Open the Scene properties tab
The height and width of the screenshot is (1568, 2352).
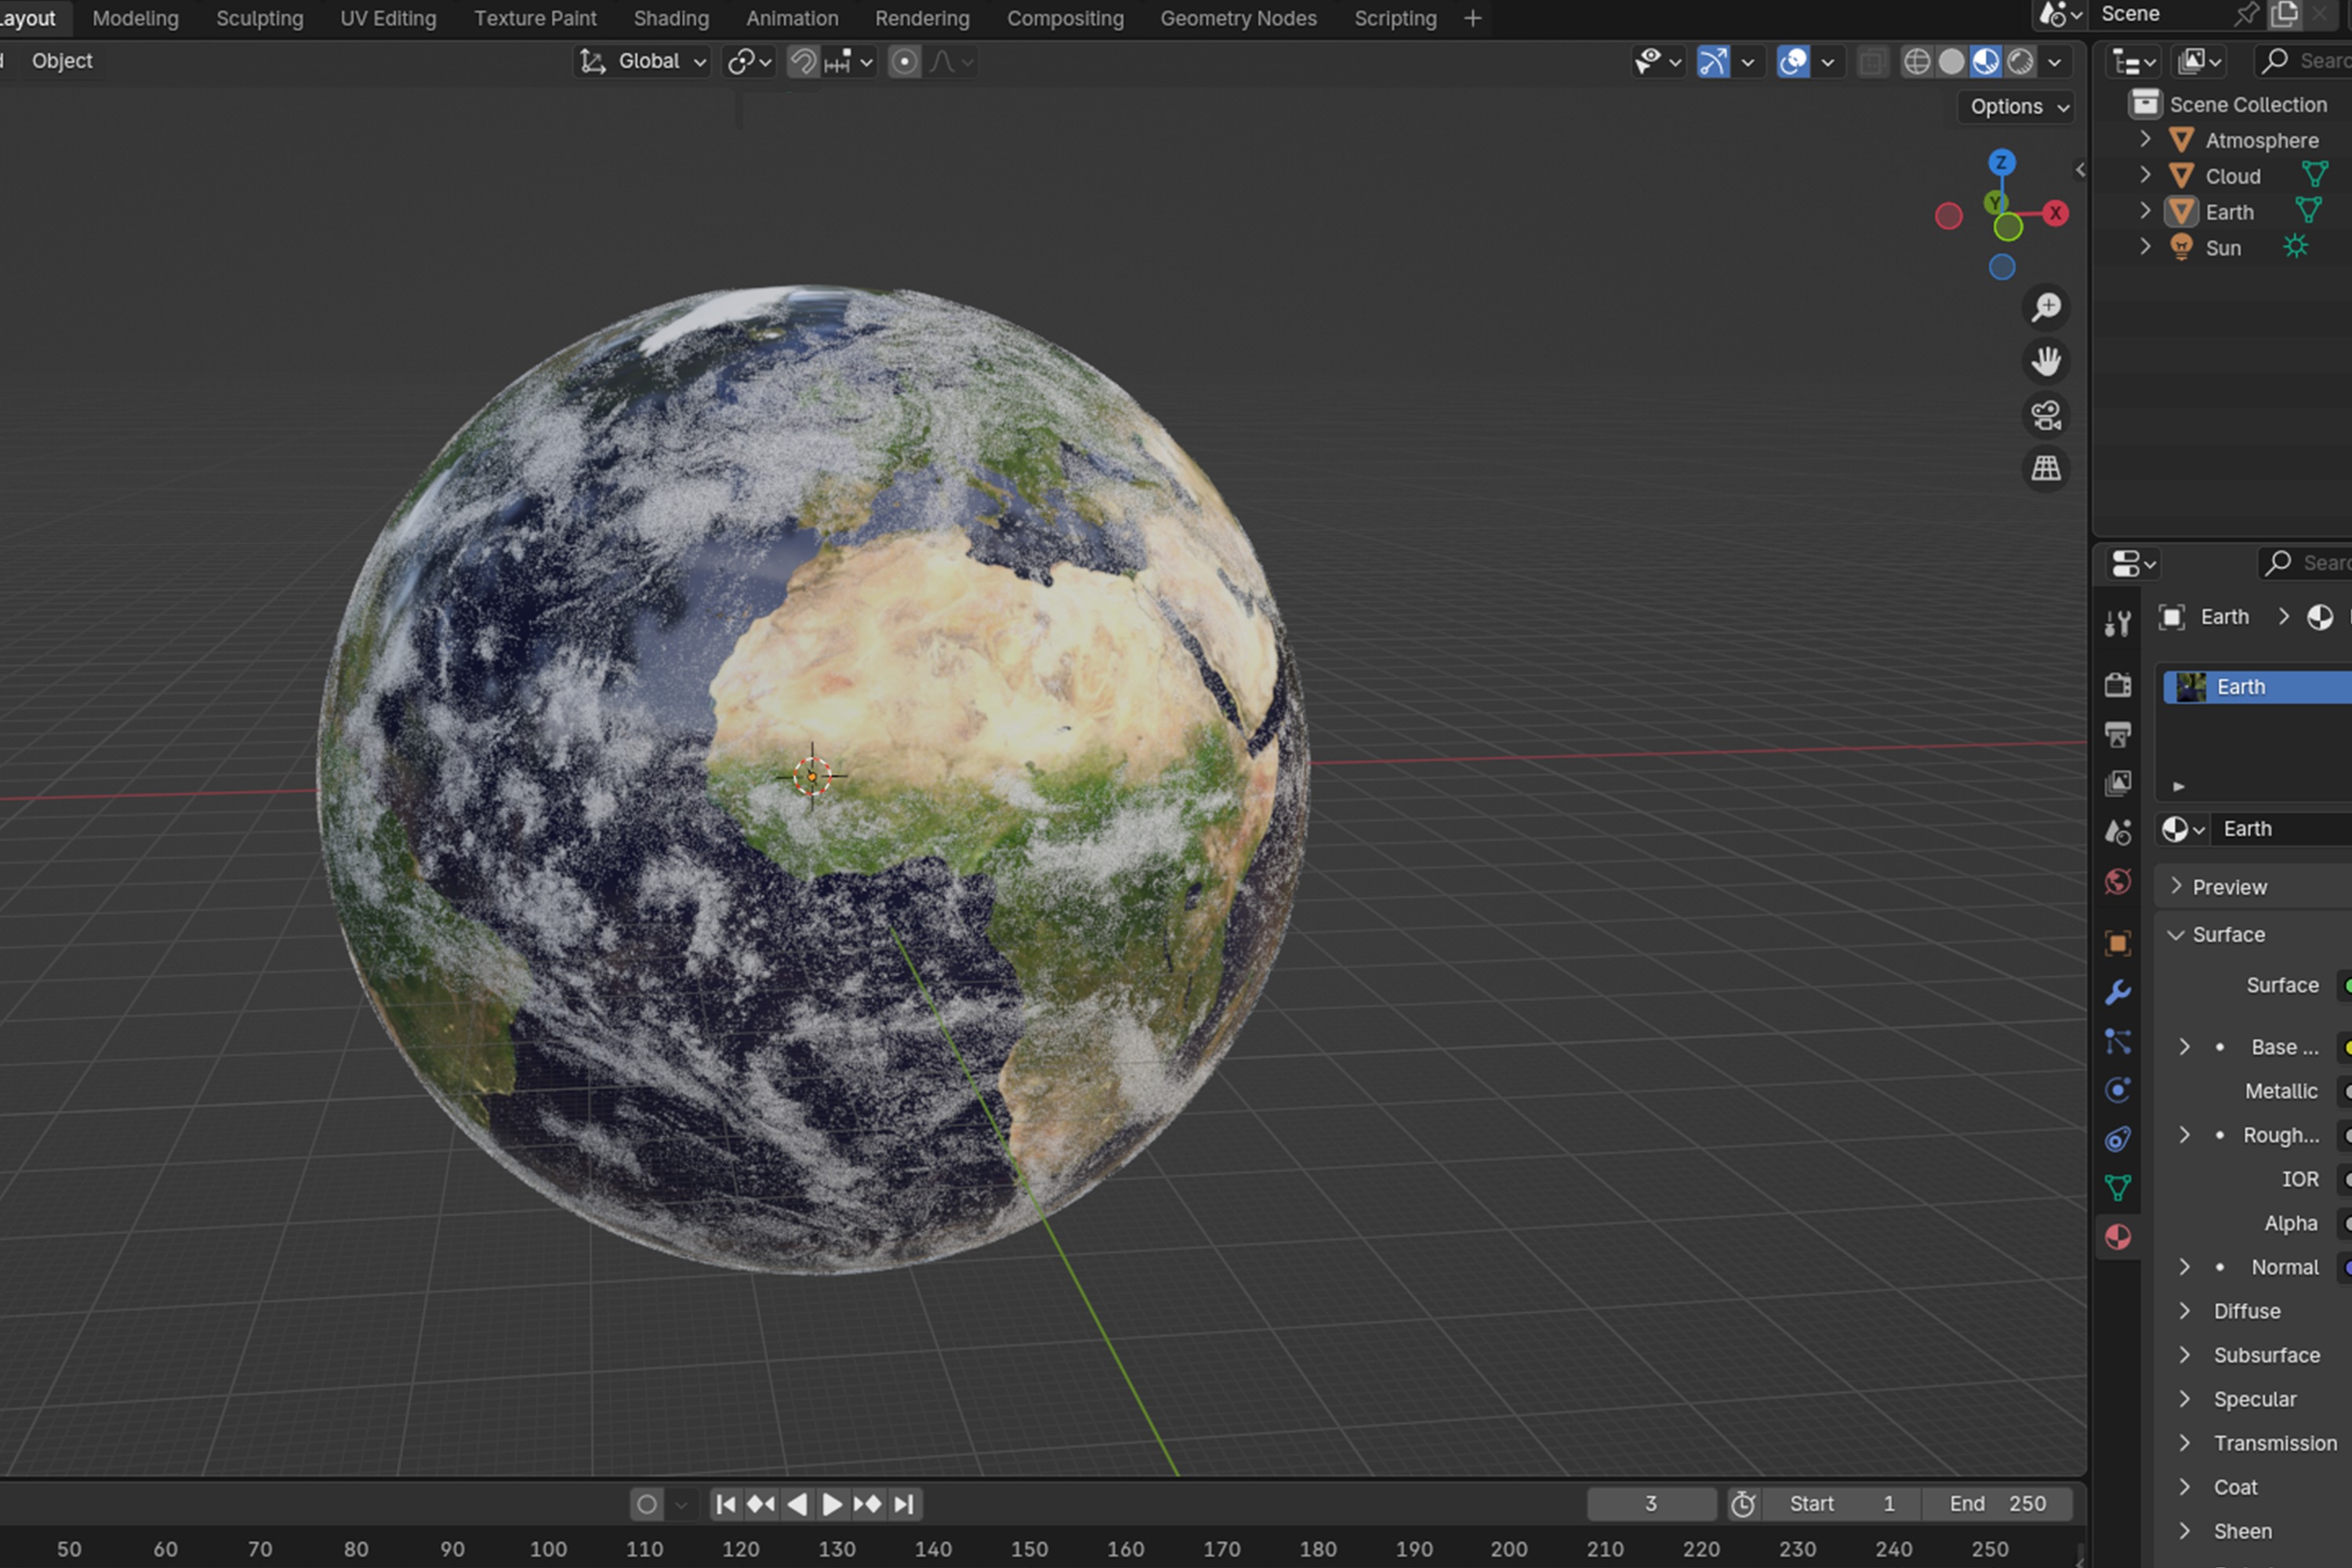click(2117, 832)
